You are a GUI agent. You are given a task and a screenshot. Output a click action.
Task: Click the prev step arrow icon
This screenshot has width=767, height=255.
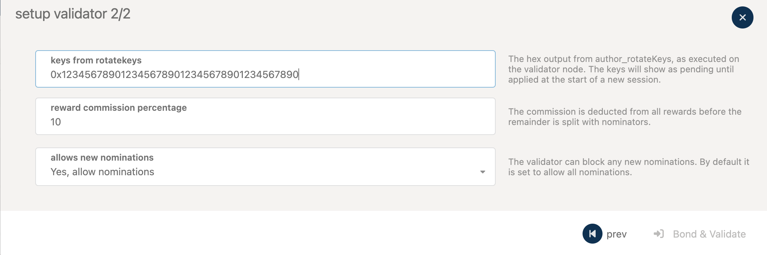[592, 234]
